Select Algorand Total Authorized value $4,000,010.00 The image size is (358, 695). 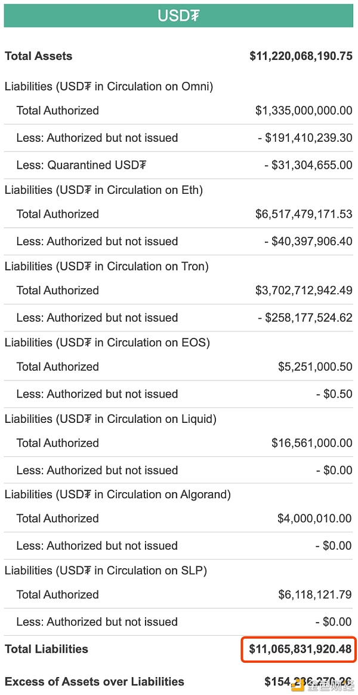click(314, 518)
